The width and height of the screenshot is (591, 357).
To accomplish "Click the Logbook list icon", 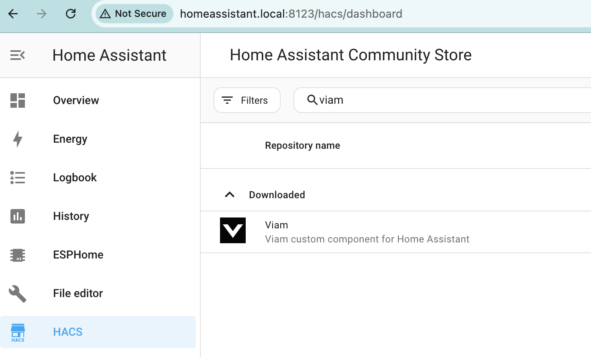I will pyautogui.click(x=18, y=178).
